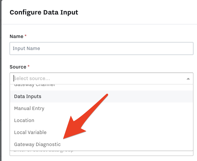Screen dimensions: 197x161
Task: Click the data group field below the list
Action: click(x=101, y=153)
